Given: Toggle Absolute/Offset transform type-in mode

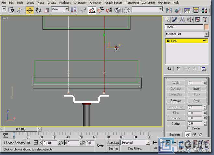Looking at the screenshot, I should [x=35, y=143].
